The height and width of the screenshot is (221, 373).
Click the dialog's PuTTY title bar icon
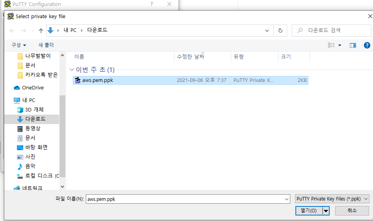coord(11,16)
